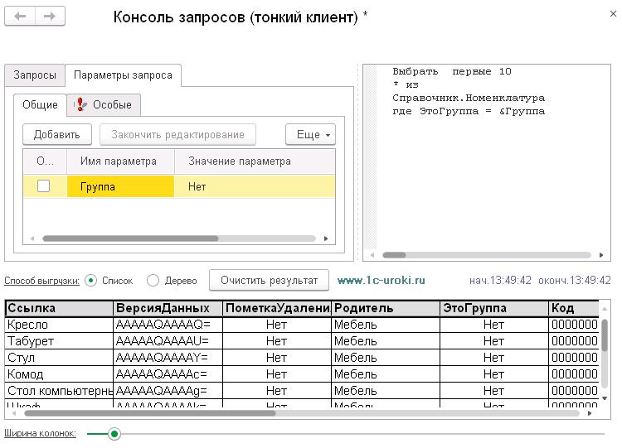Viewport: 622px width, 448px height.
Task: Close the query console window
Action: click(x=613, y=14)
